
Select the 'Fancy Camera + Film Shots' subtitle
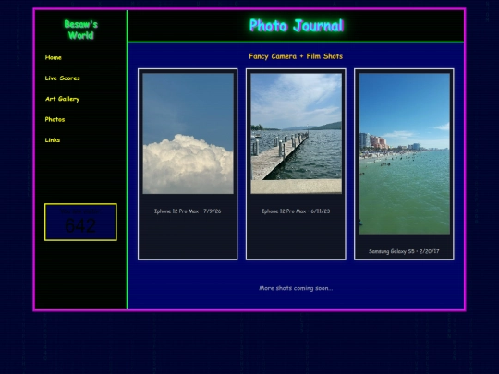(x=296, y=56)
